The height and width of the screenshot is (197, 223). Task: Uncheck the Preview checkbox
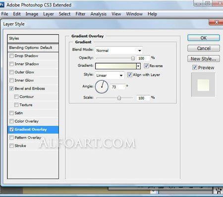pyautogui.click(x=195, y=67)
